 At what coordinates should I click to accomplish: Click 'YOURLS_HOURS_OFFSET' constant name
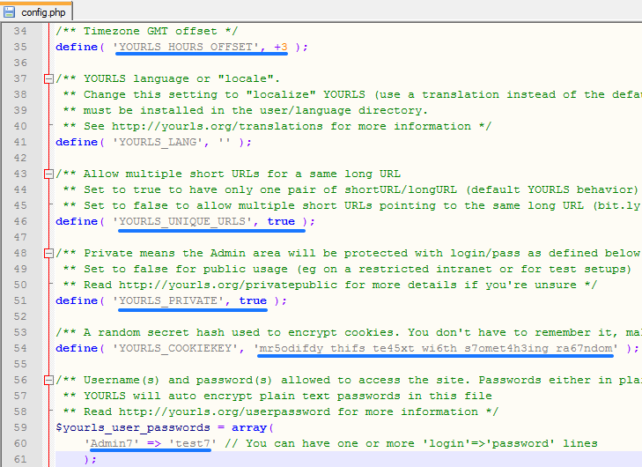click(186, 47)
